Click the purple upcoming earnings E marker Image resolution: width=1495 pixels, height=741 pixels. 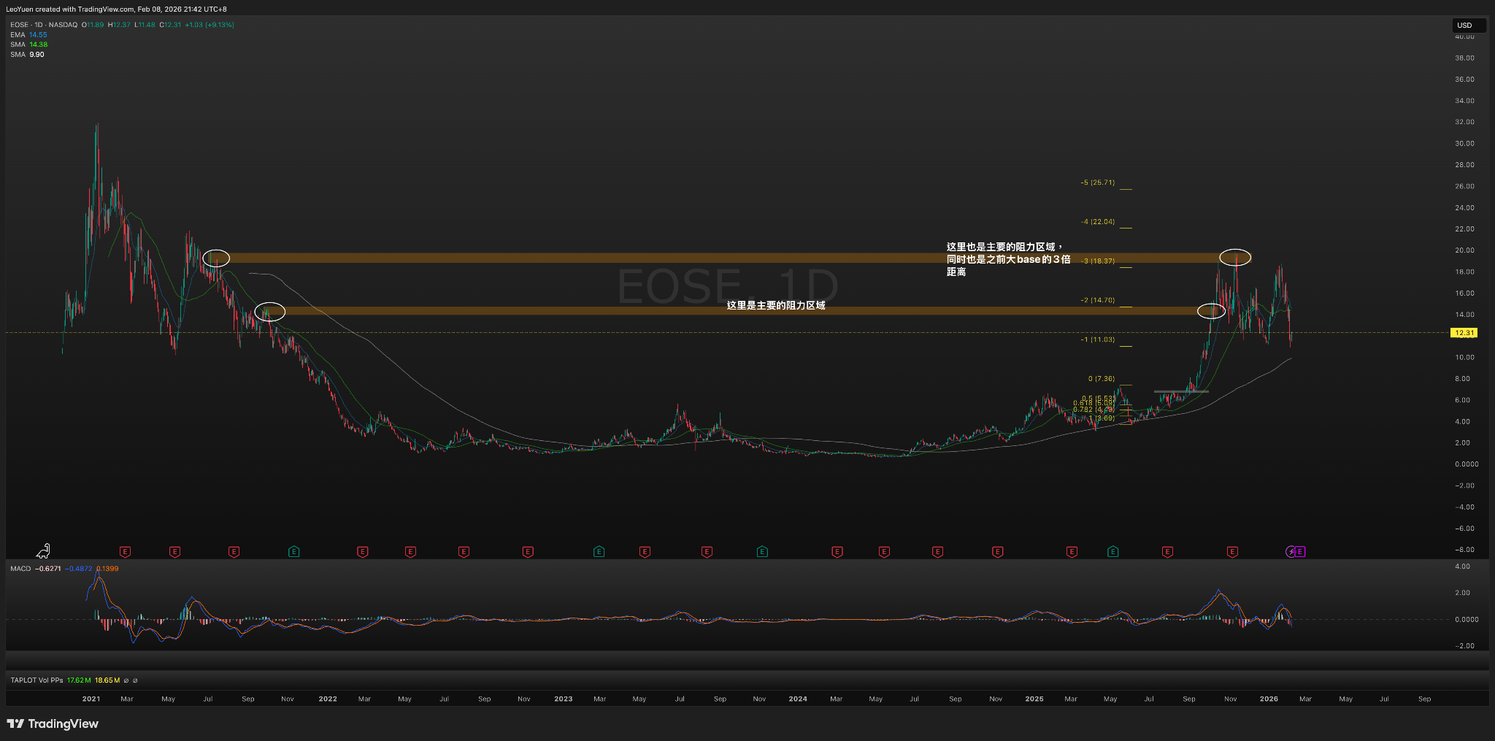pyautogui.click(x=1300, y=552)
